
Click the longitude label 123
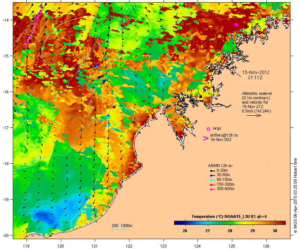pos(164,246)
